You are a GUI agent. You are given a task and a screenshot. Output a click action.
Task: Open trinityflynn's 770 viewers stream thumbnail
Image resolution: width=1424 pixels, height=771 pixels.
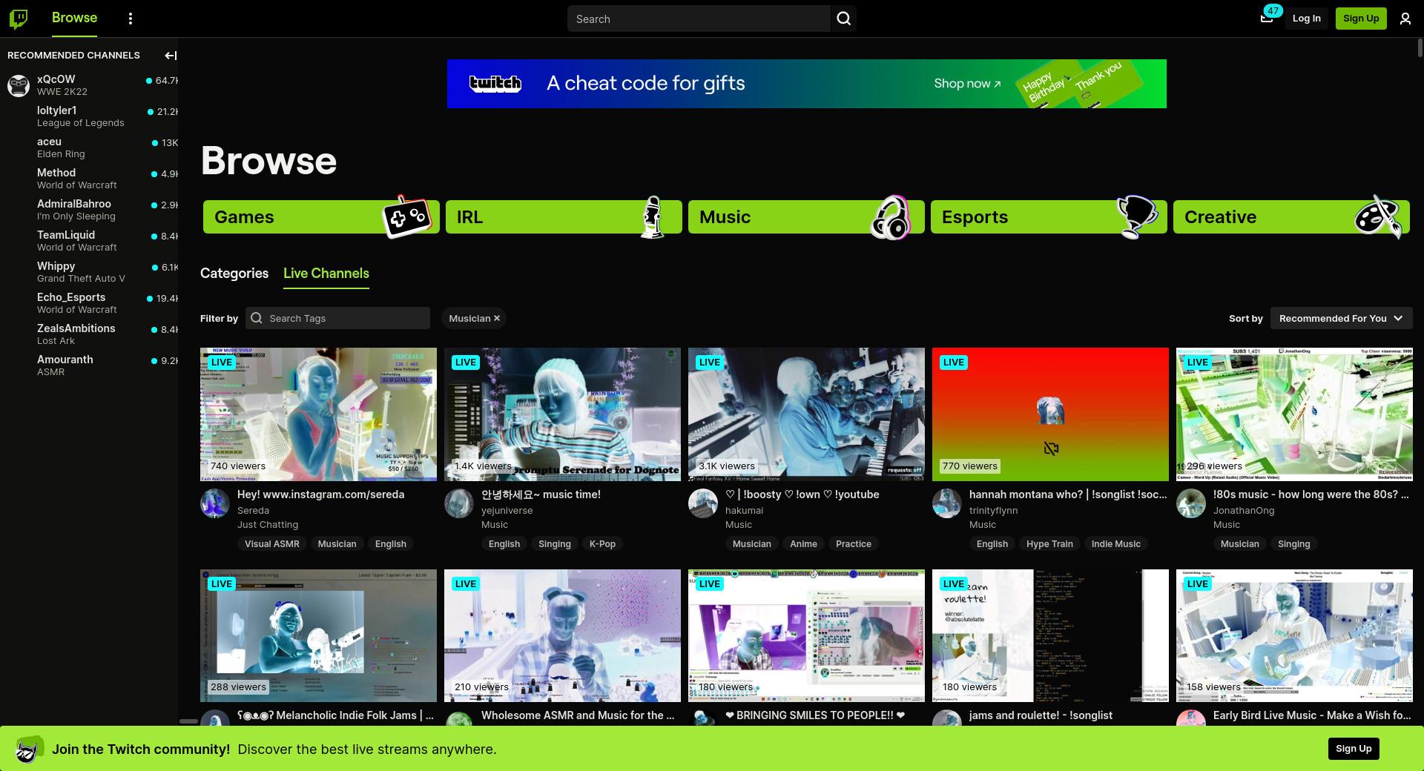(1050, 414)
